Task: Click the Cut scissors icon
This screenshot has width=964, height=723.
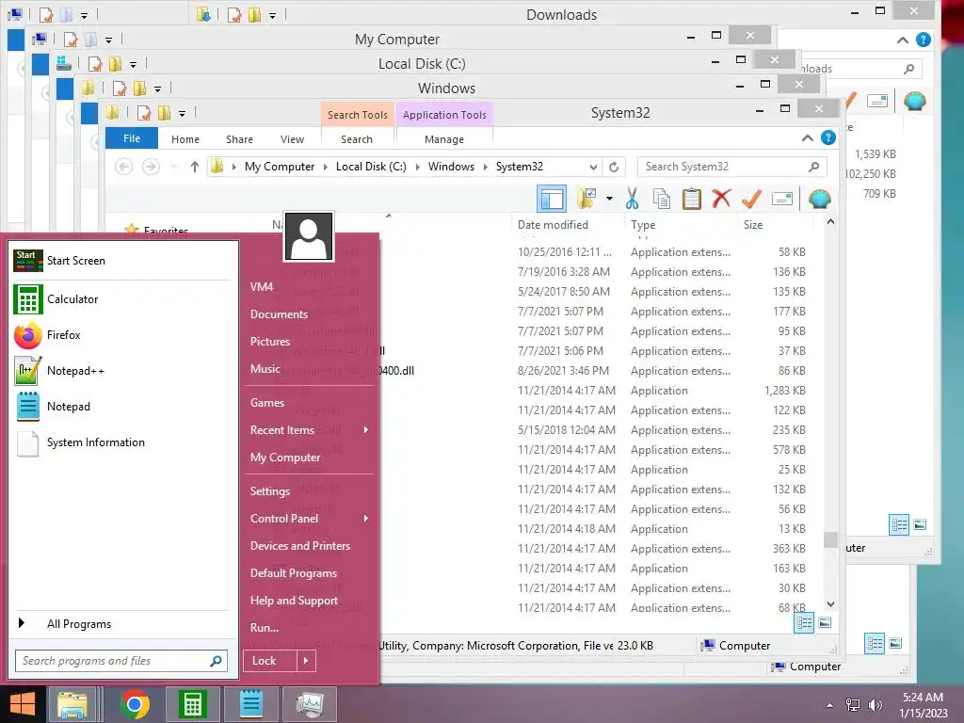Action: pyautogui.click(x=632, y=199)
